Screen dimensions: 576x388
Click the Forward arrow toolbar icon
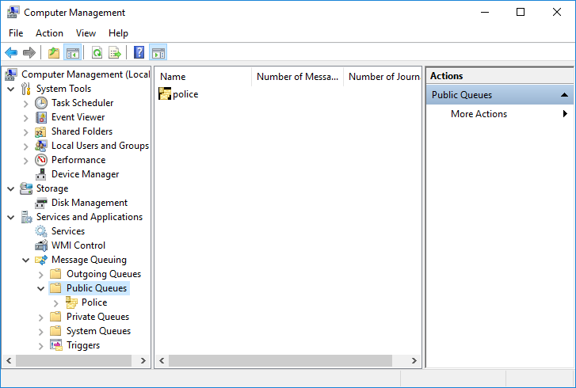(29, 52)
